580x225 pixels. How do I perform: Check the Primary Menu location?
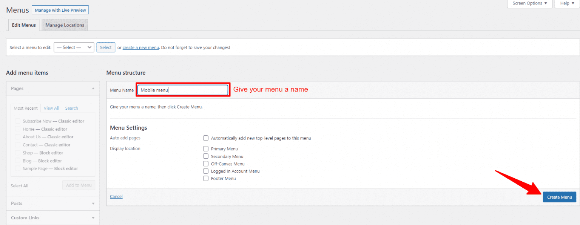click(206, 148)
